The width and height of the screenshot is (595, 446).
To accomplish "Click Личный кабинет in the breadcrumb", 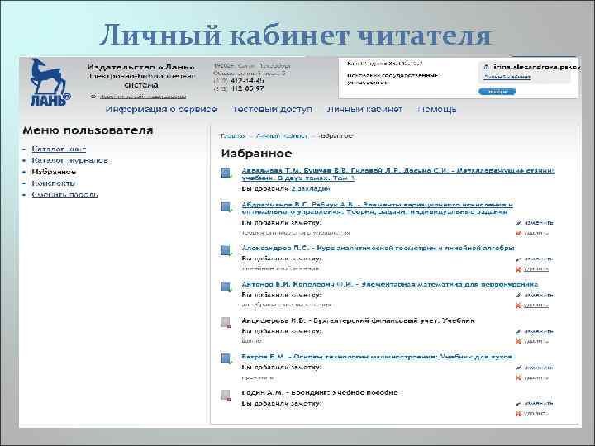I will tap(282, 135).
